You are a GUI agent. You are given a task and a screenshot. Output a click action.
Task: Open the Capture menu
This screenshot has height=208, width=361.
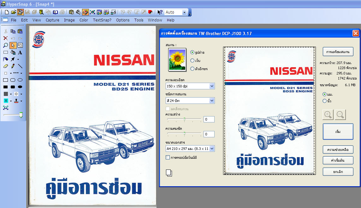[x=52, y=20]
